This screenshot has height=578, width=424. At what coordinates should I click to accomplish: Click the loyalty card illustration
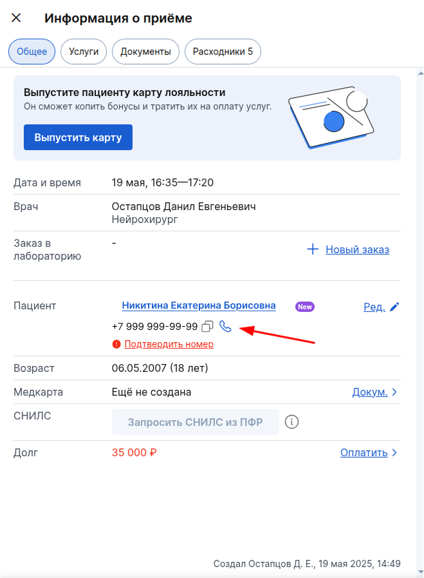tap(331, 117)
